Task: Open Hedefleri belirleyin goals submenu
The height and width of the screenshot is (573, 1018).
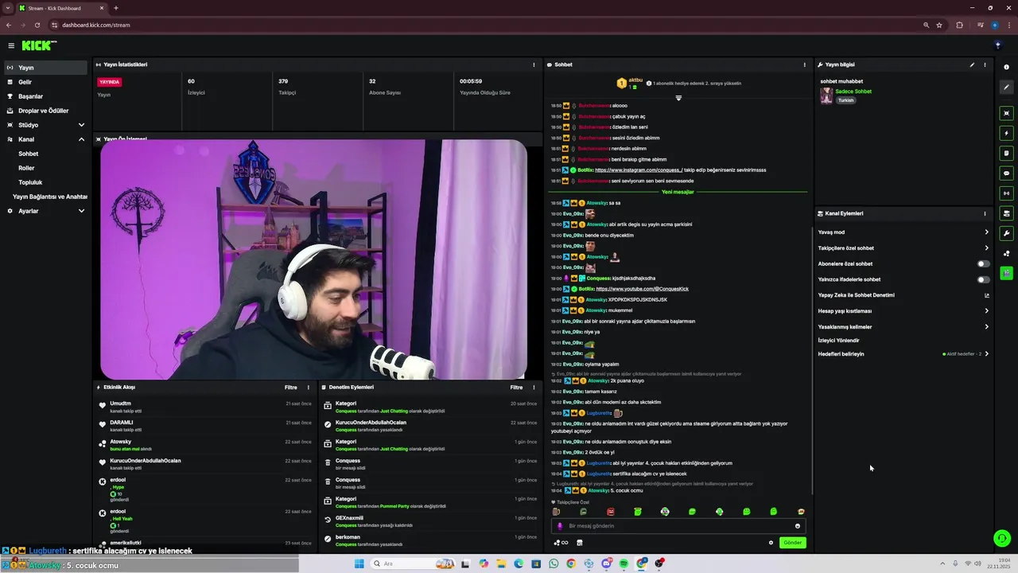Action: [903, 354]
